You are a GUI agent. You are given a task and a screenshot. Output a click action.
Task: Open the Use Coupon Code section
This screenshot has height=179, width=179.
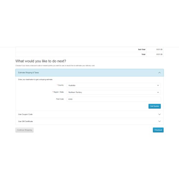point(89,114)
